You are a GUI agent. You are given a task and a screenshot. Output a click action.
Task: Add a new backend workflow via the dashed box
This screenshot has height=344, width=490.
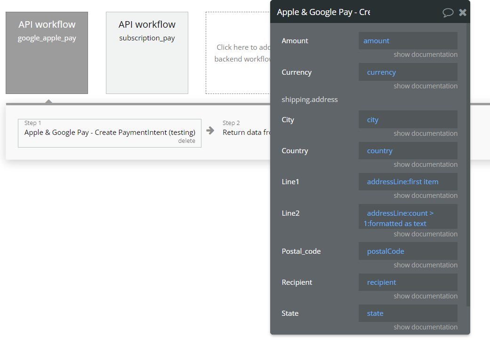238,53
